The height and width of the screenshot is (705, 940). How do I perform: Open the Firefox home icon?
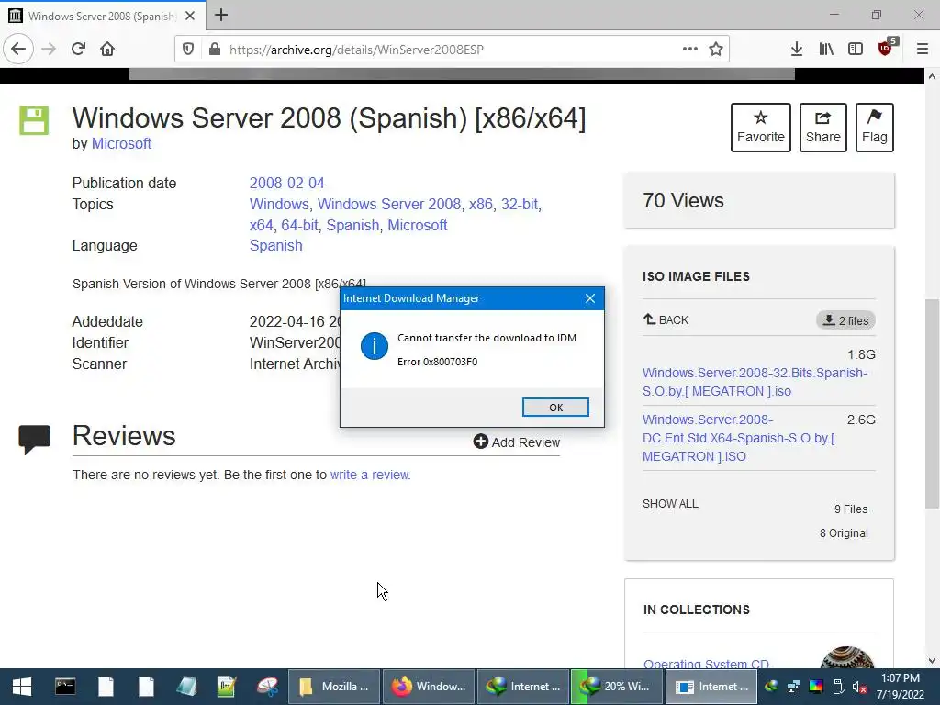click(107, 50)
